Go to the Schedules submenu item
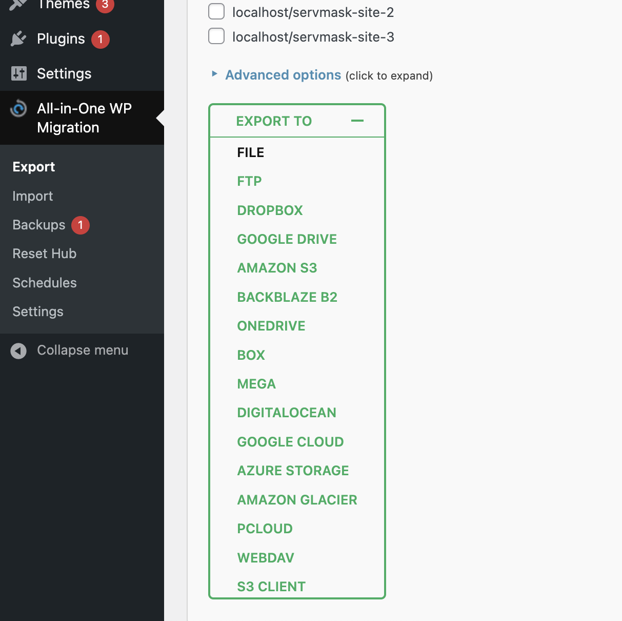Image resolution: width=622 pixels, height=621 pixels. click(x=45, y=283)
